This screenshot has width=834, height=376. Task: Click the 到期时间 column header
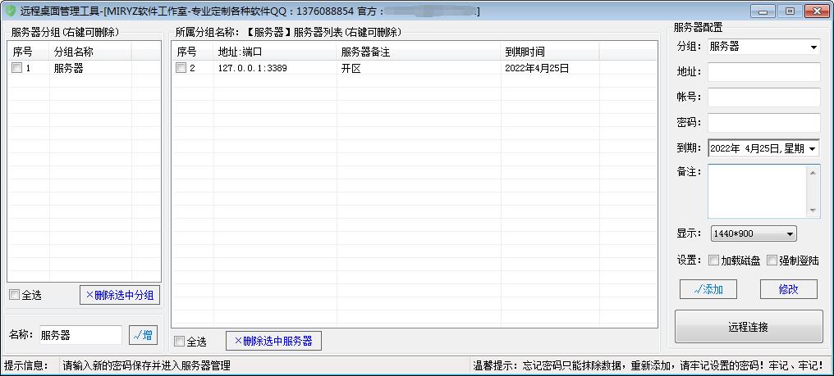coord(550,52)
